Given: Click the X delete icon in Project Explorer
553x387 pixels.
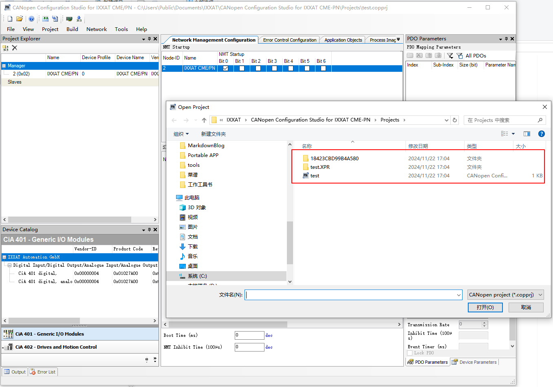Looking at the screenshot, I should pos(15,48).
